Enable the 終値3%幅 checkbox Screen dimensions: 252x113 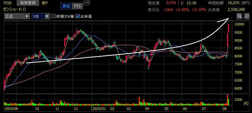[54, 16]
